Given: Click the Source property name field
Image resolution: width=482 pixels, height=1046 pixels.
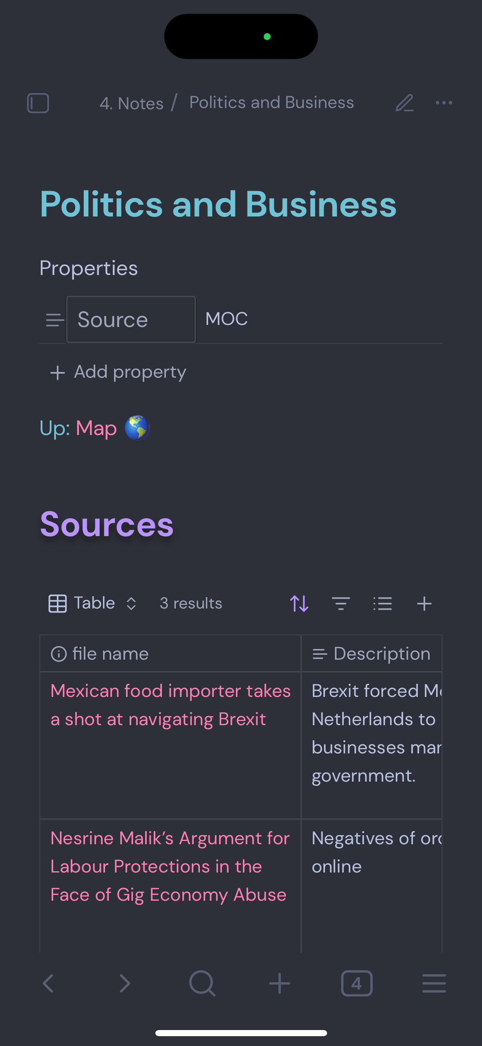Looking at the screenshot, I should tap(131, 320).
